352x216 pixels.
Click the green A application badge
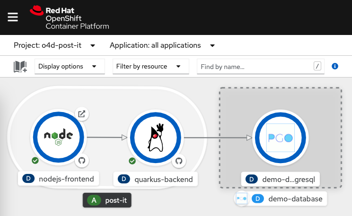coord(94,200)
